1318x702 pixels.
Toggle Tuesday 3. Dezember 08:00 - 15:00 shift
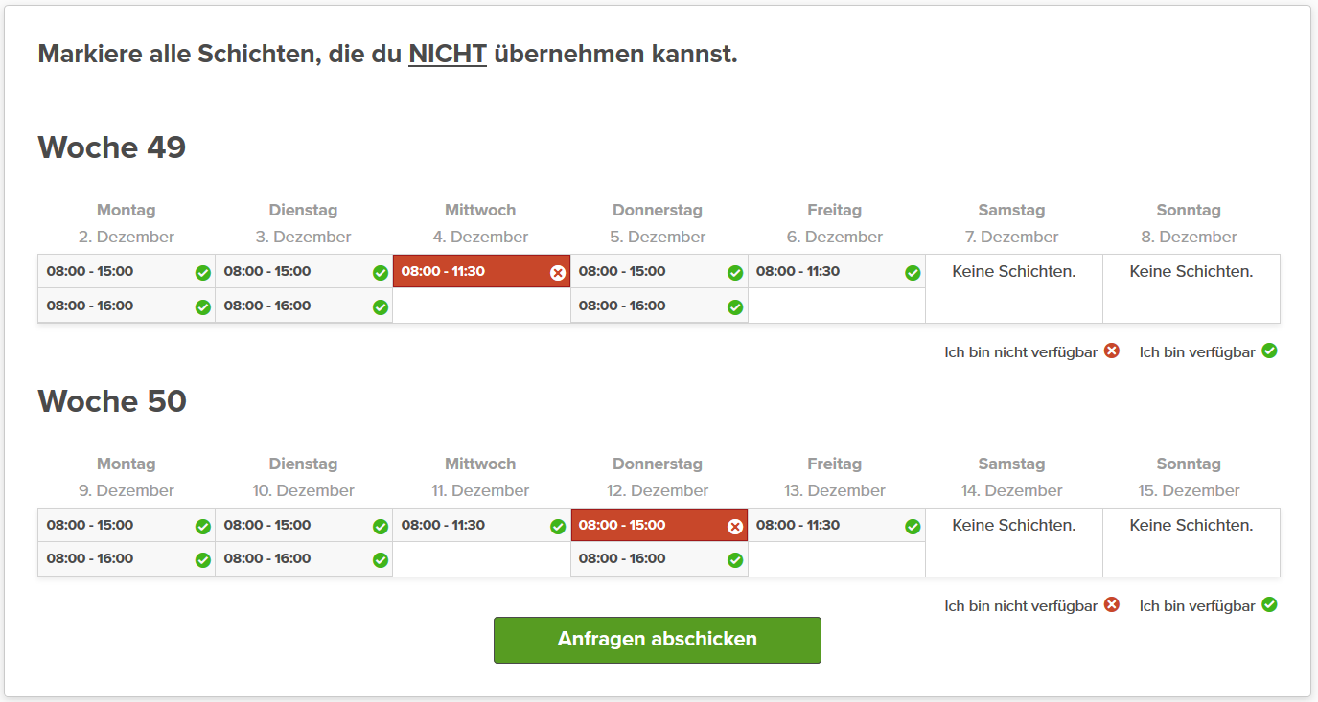[x=304, y=272]
